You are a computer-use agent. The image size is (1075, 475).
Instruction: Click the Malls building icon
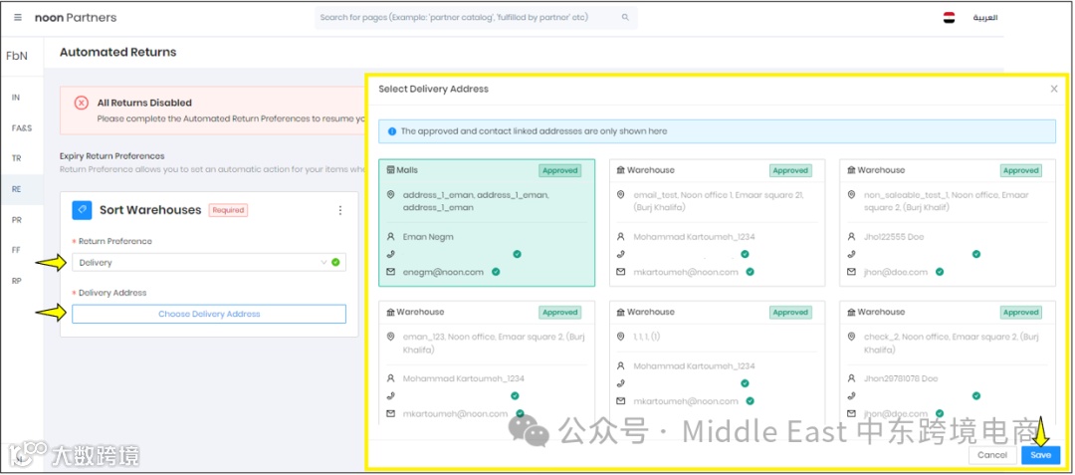pos(391,170)
